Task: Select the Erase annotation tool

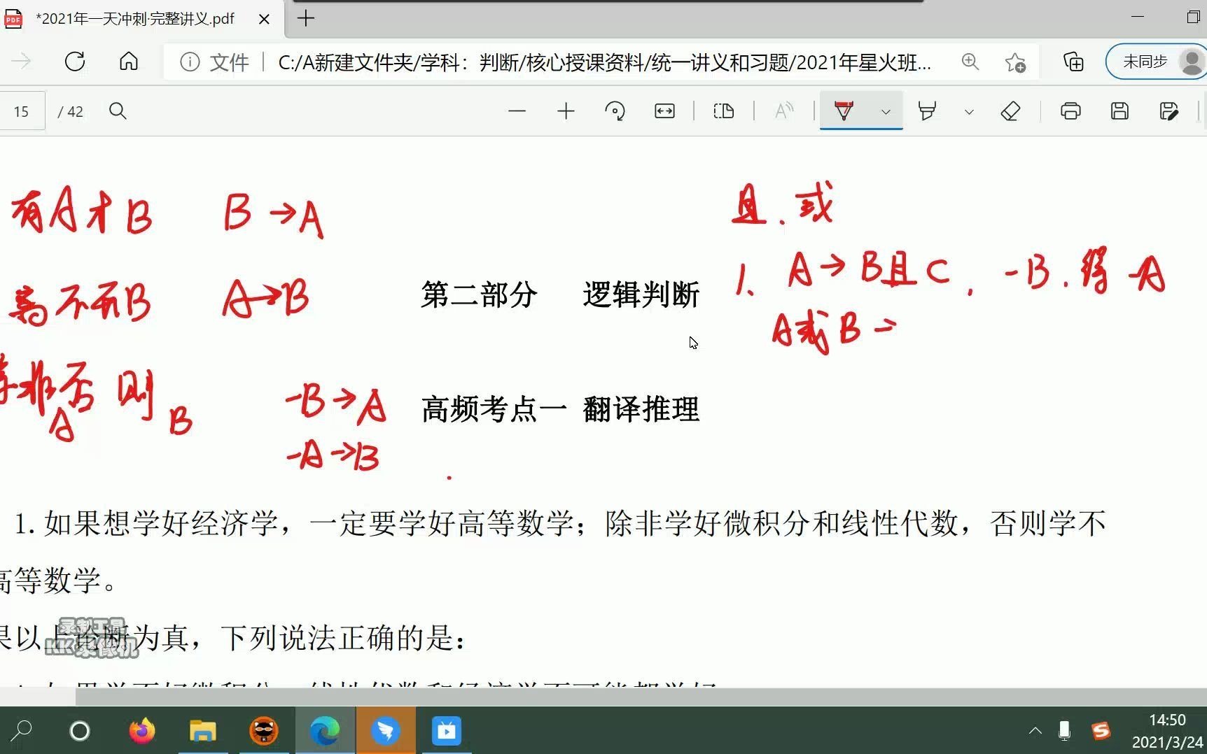Action: tap(1010, 111)
